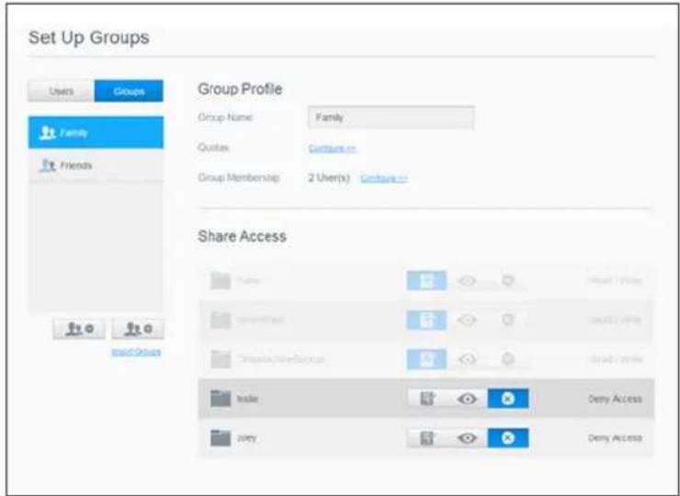Viewport: 680px width, 496px height.
Task: Click deny icon on TimeMachineBackup row
Action: [508, 359]
